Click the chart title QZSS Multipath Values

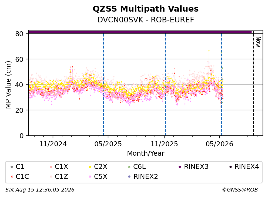click(x=146, y=9)
